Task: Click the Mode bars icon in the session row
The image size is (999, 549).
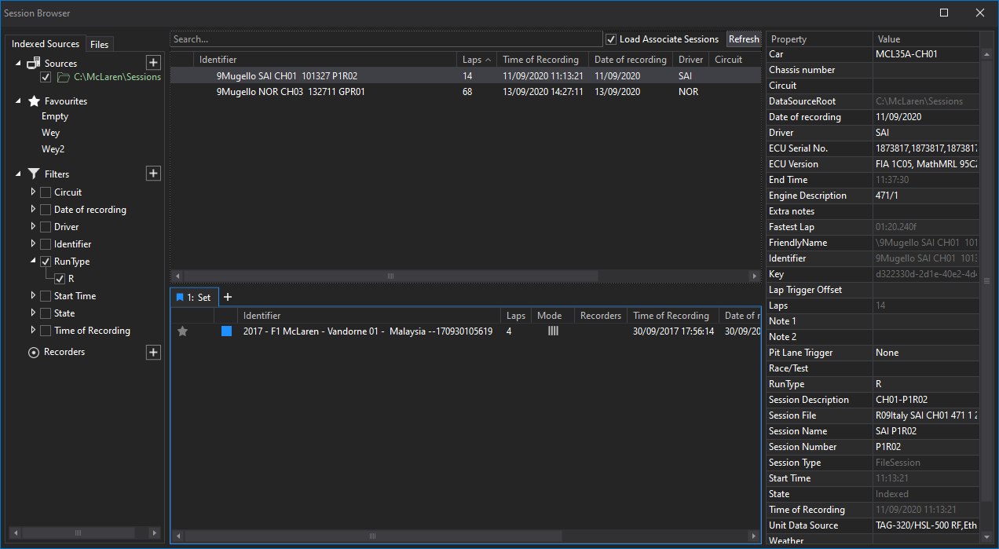Action: click(x=553, y=331)
